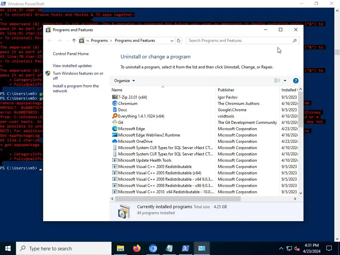Viewport: 340px width, 255px height.
Task: Click the network tray icon
Action: tap(289, 248)
